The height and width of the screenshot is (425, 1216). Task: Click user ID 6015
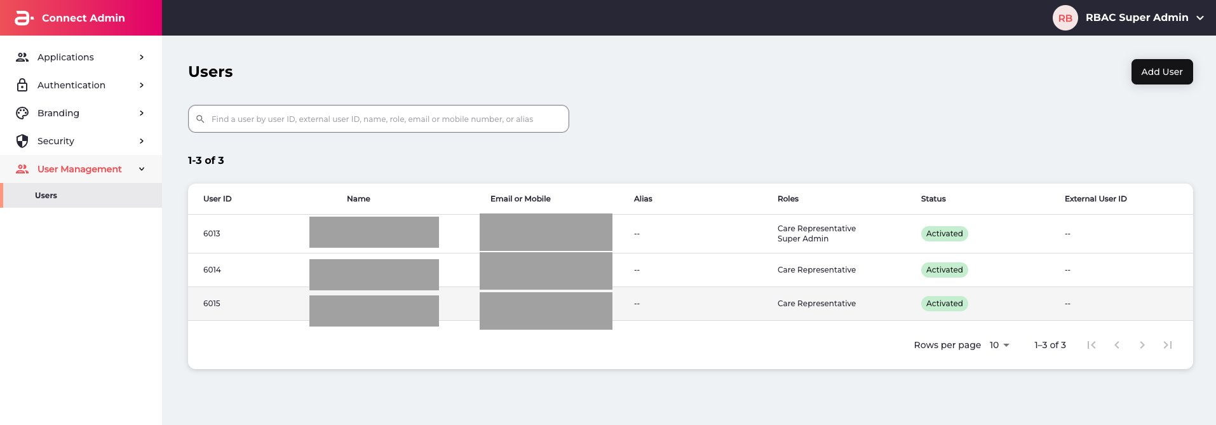coord(212,304)
